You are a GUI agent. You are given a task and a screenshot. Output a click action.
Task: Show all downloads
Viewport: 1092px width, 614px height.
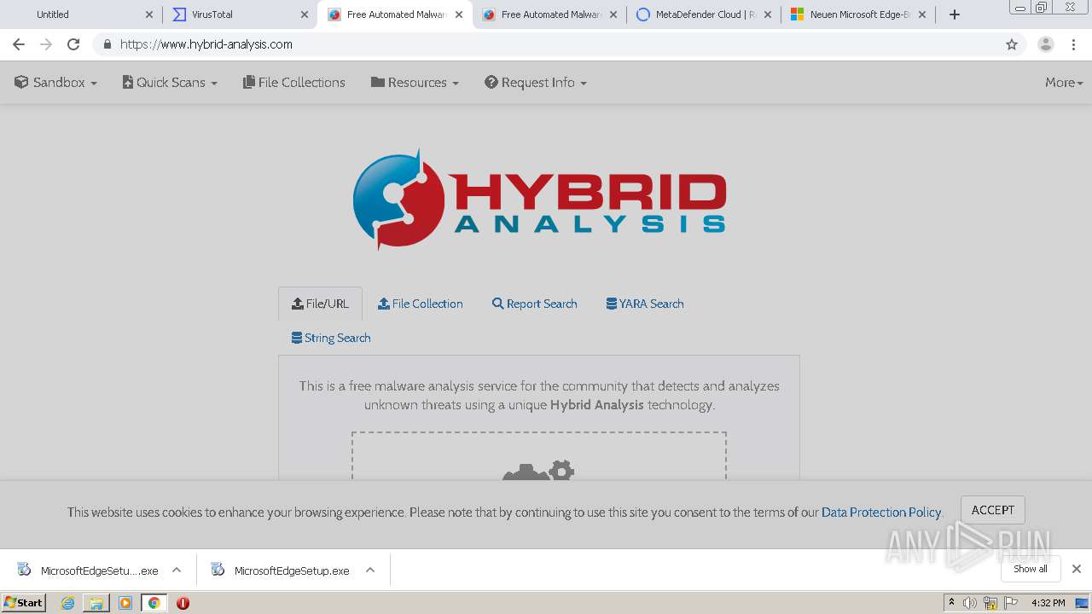(x=1031, y=569)
